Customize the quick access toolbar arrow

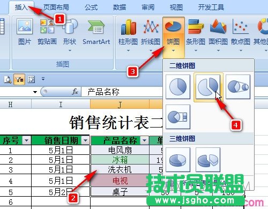coord(43,79)
